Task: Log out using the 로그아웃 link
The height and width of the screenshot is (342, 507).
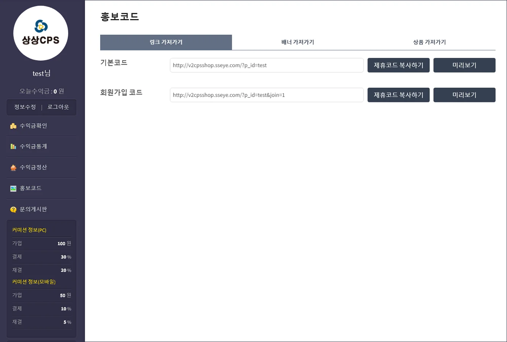Action: (58, 107)
